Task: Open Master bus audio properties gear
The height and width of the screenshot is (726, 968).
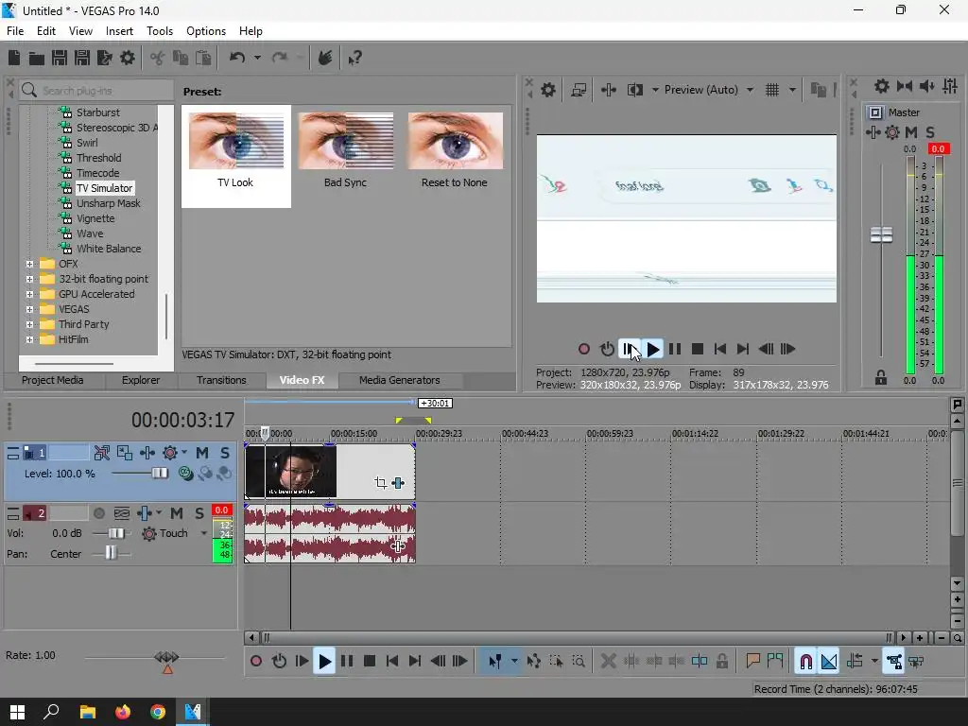Action: click(882, 86)
